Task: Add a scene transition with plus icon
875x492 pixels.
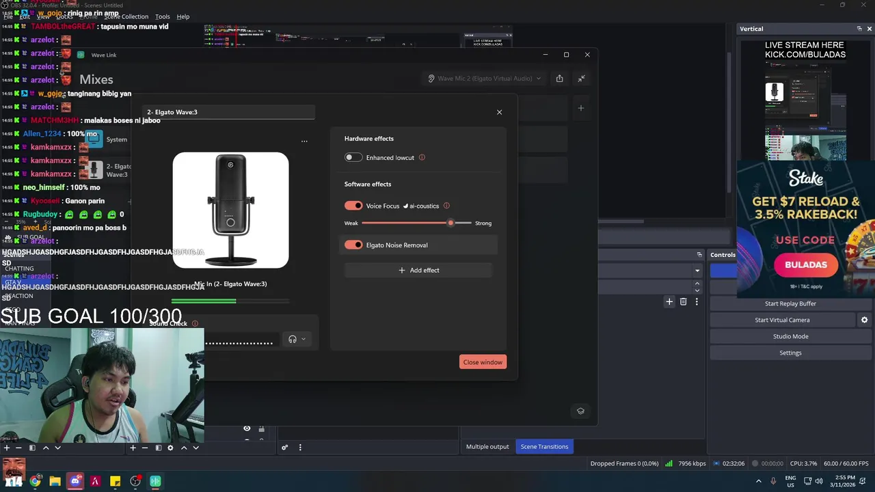Action: click(x=669, y=301)
